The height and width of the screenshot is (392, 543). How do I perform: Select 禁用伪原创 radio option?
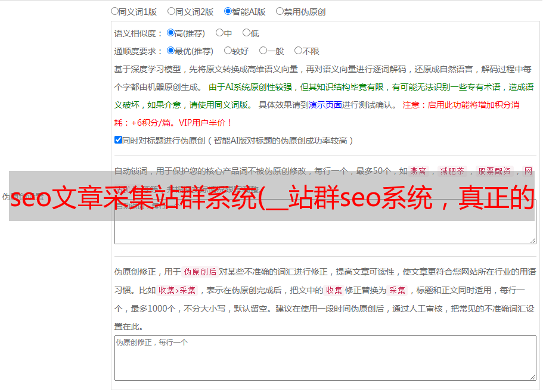coord(280,11)
